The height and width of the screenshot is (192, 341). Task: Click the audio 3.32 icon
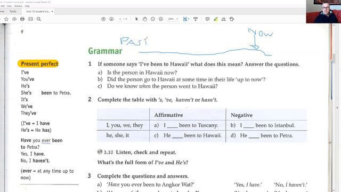pos(100,151)
